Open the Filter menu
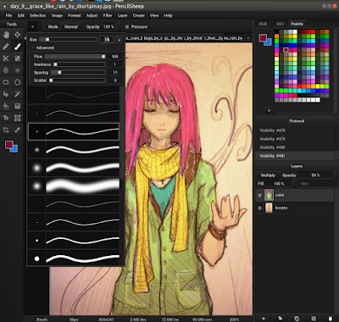339x322 pixels. point(108,15)
